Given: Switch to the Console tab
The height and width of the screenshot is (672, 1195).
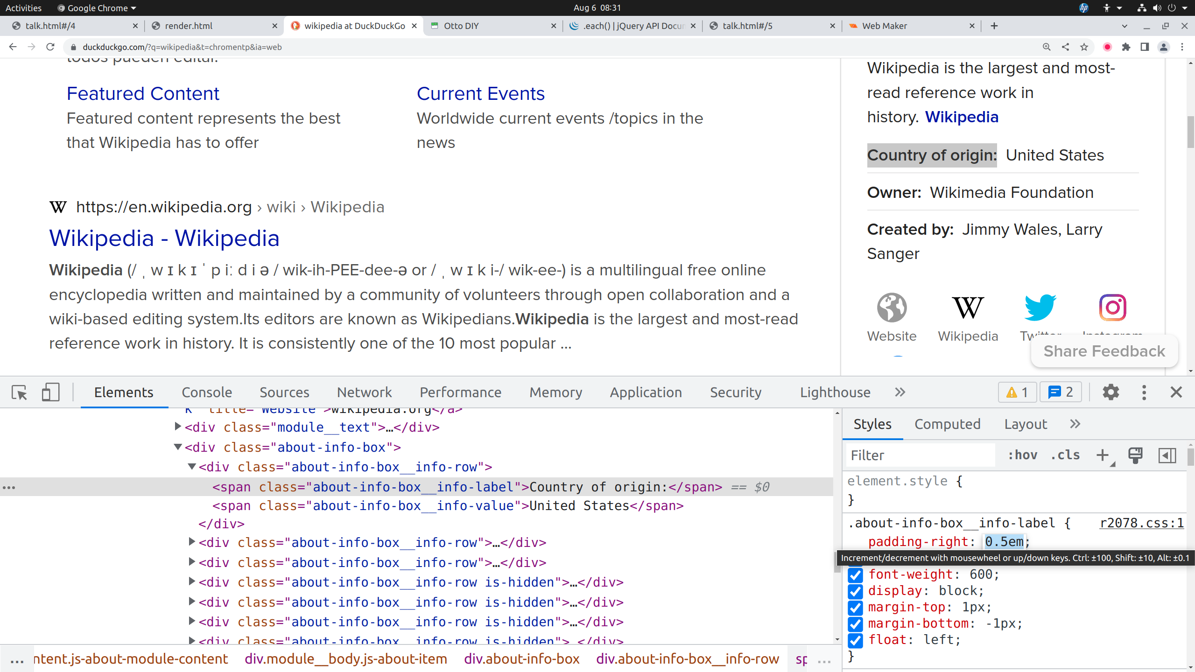Looking at the screenshot, I should click(207, 392).
